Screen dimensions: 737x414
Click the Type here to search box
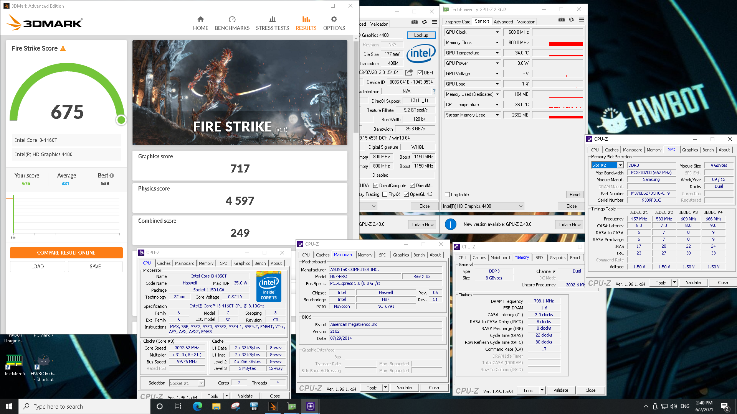click(84, 406)
